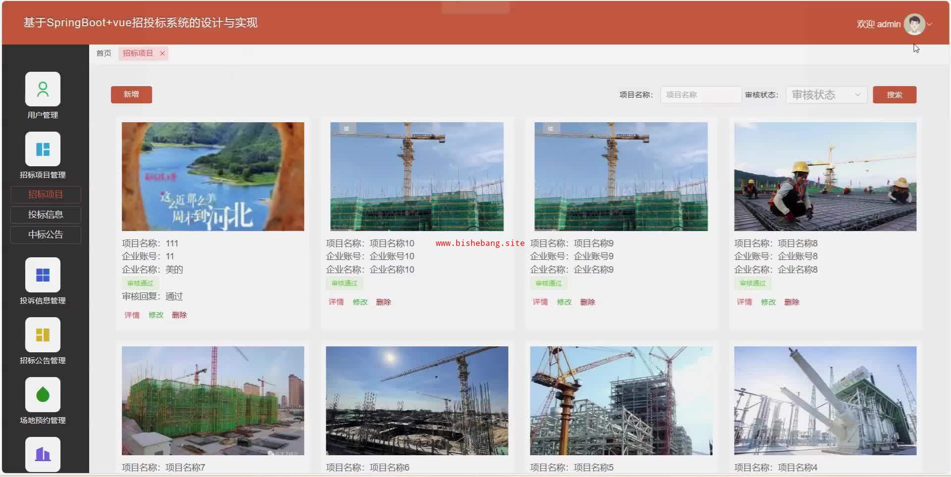View 详情 for project 111

132,315
